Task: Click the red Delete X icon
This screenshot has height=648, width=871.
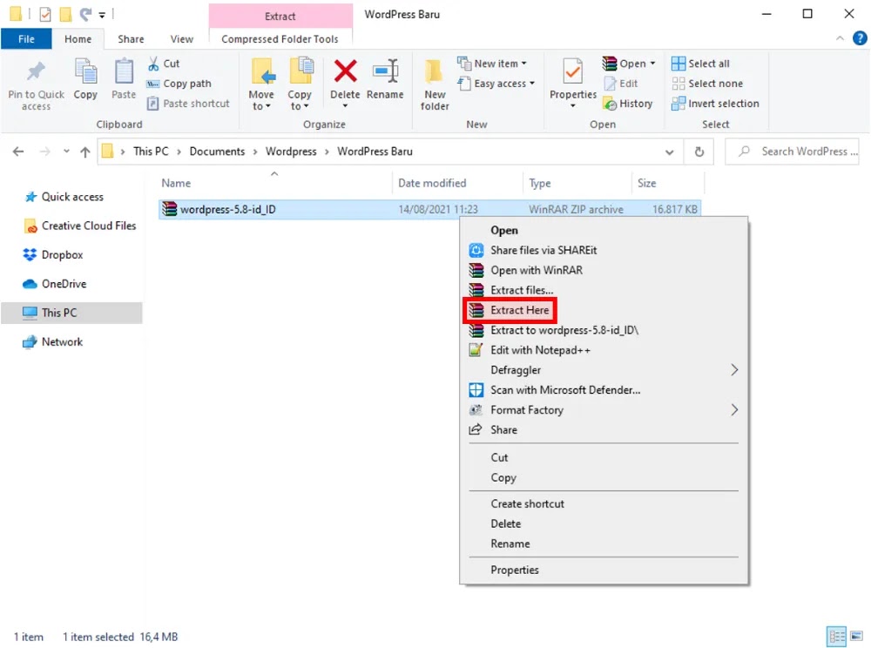Action: click(345, 71)
